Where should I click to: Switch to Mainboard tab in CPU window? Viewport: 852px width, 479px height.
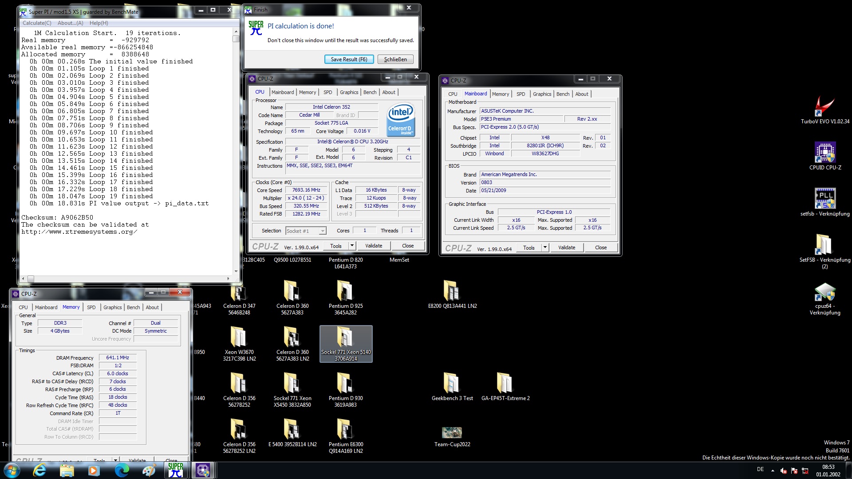283,92
